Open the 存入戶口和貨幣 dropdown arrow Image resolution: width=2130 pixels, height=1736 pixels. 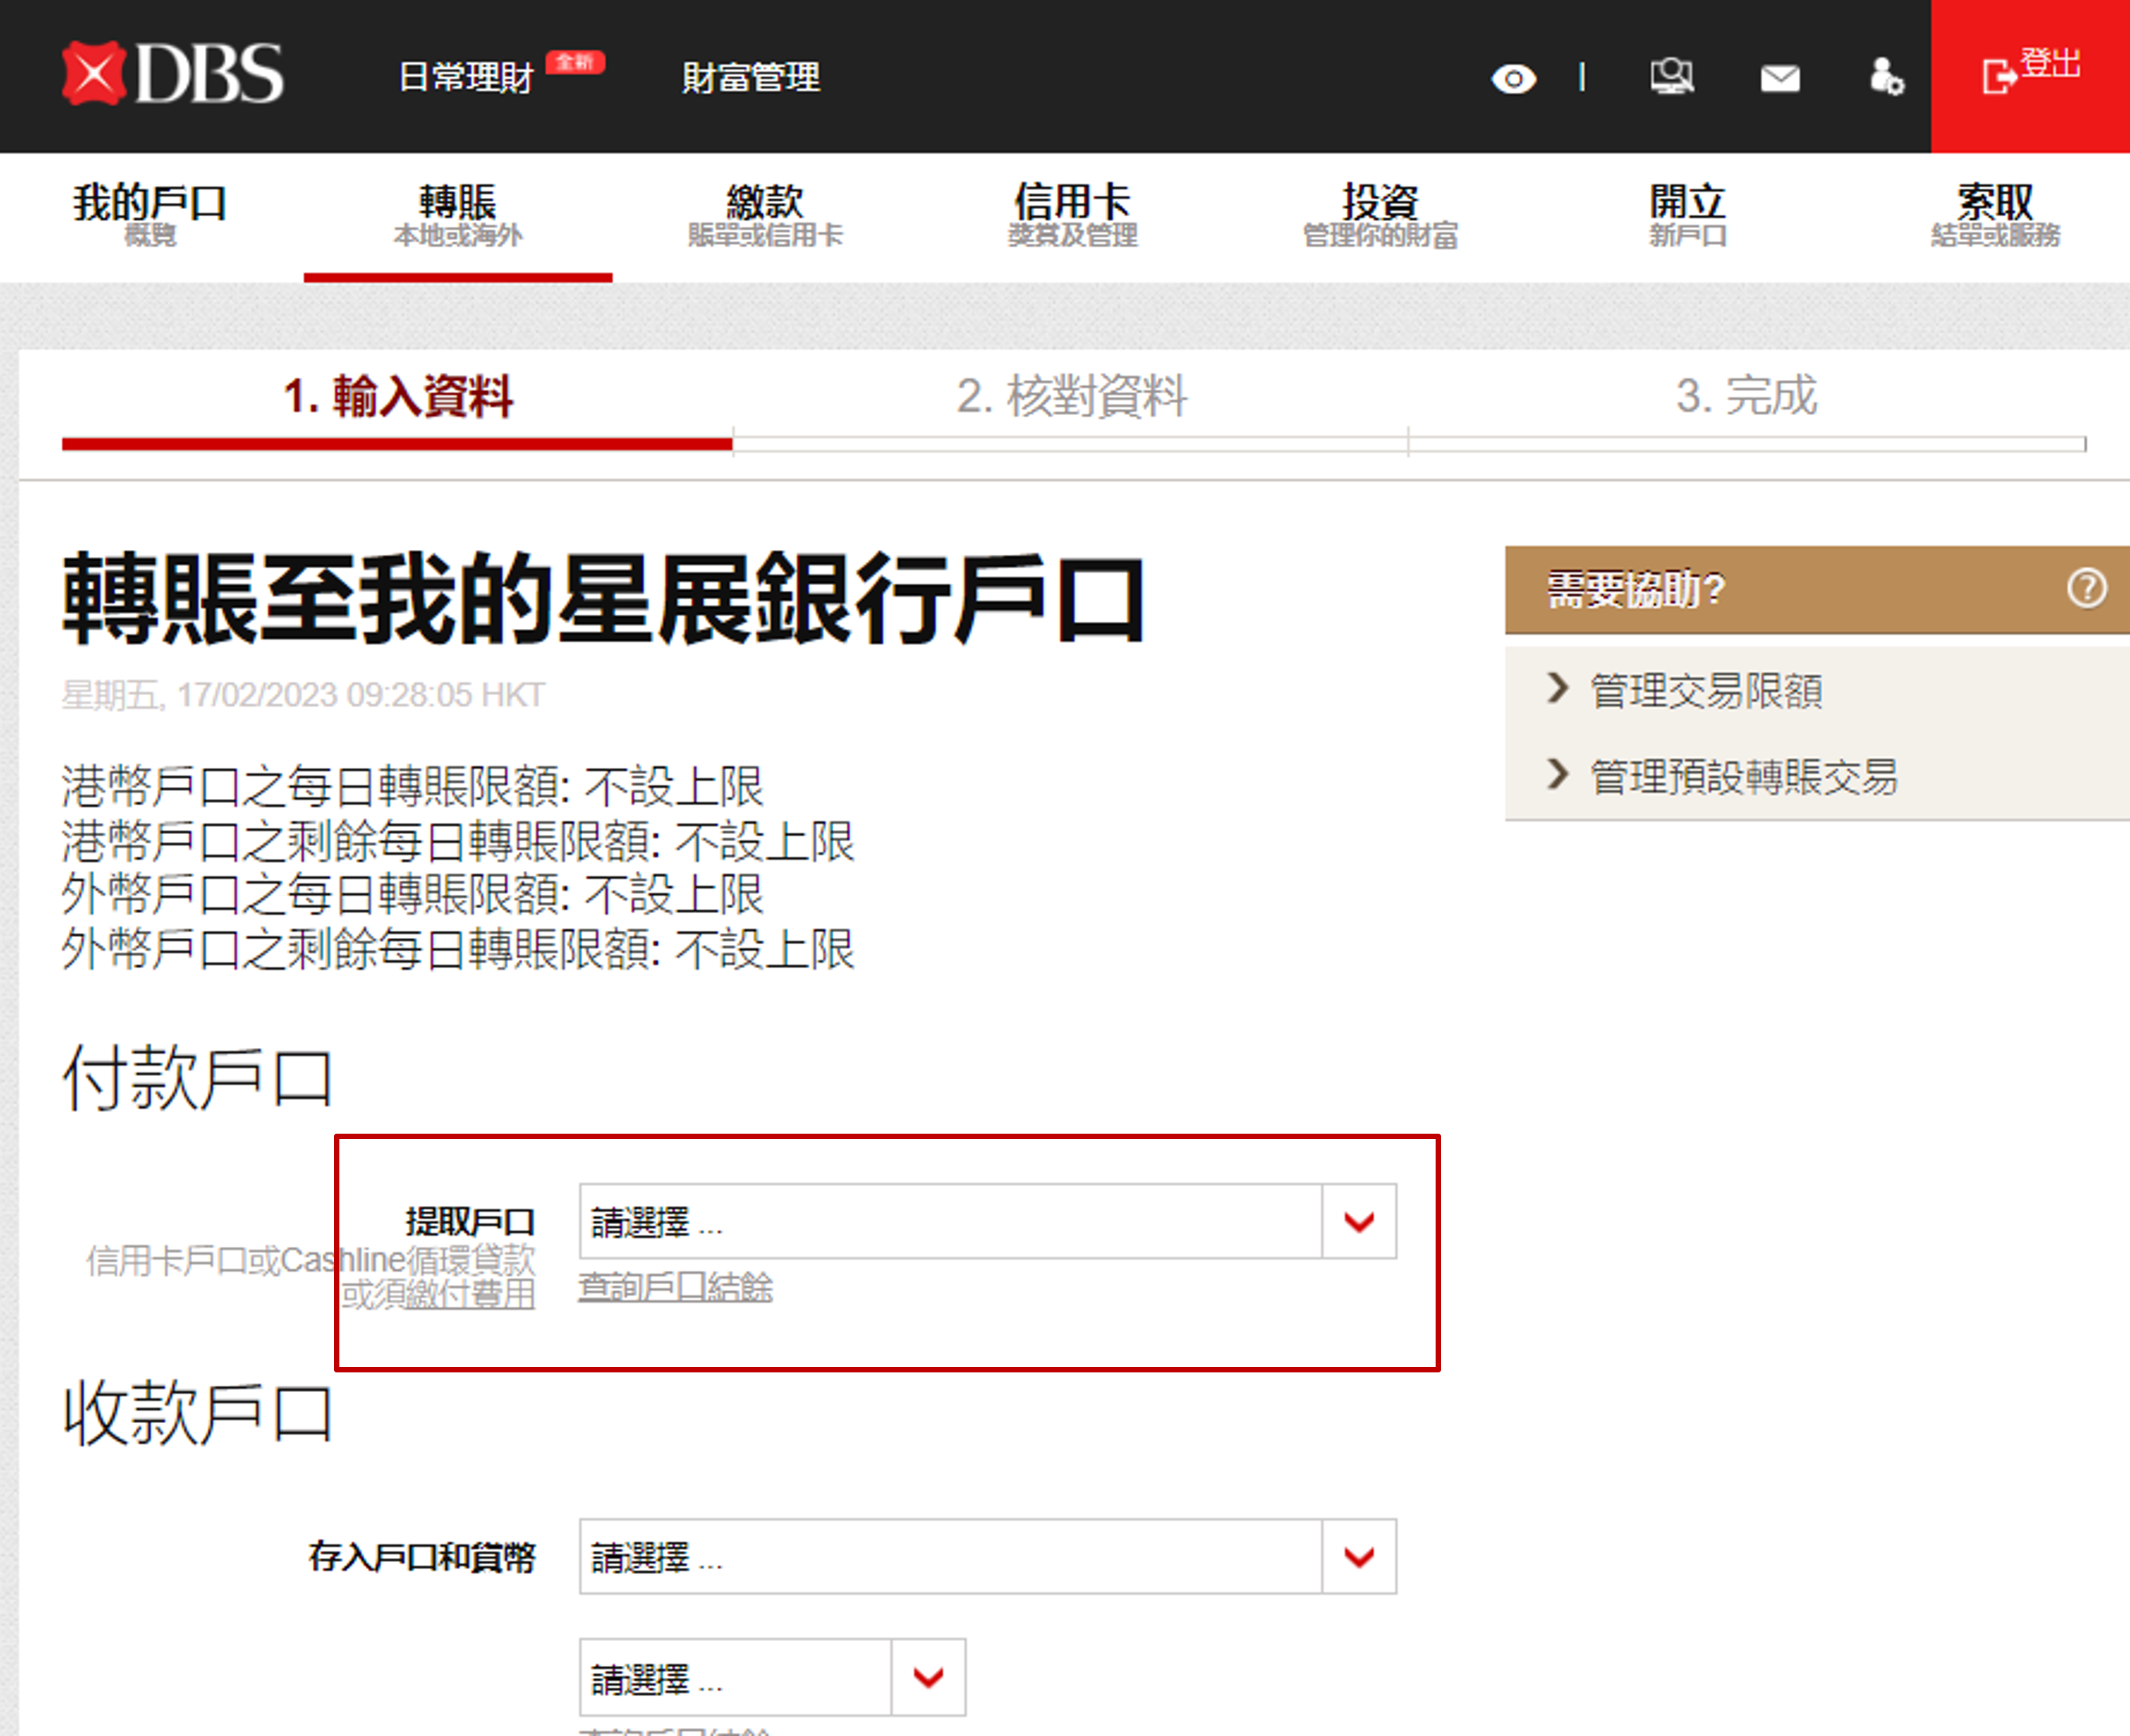click(x=1358, y=1556)
